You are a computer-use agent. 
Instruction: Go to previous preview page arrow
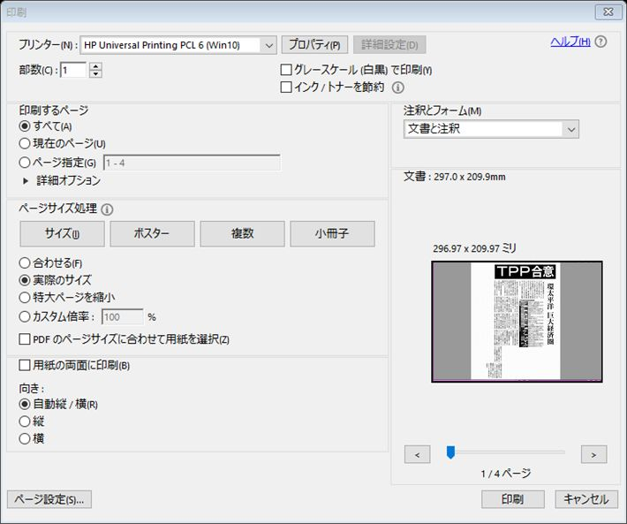pos(417,454)
